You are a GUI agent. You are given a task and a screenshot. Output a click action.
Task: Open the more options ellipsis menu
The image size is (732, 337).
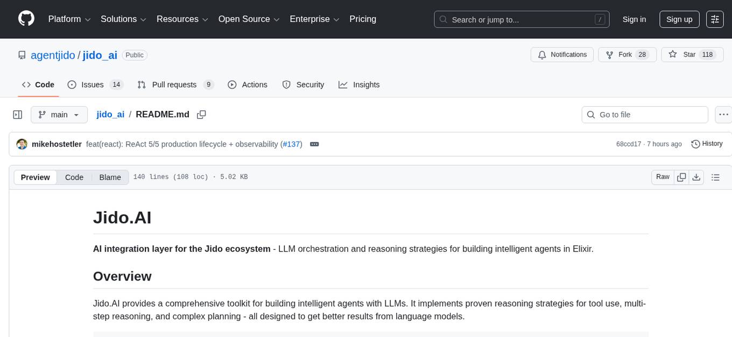coord(723,115)
